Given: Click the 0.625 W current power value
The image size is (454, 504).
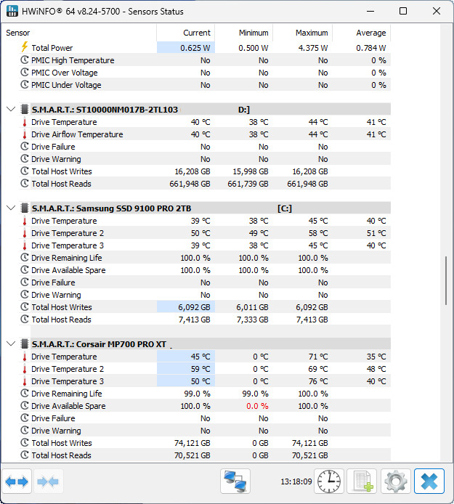Looking at the screenshot, I should (195, 48).
